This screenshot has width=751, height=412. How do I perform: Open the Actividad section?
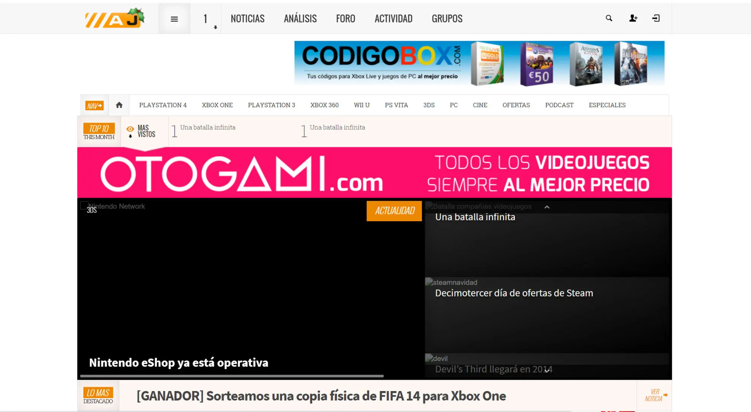[x=394, y=18]
